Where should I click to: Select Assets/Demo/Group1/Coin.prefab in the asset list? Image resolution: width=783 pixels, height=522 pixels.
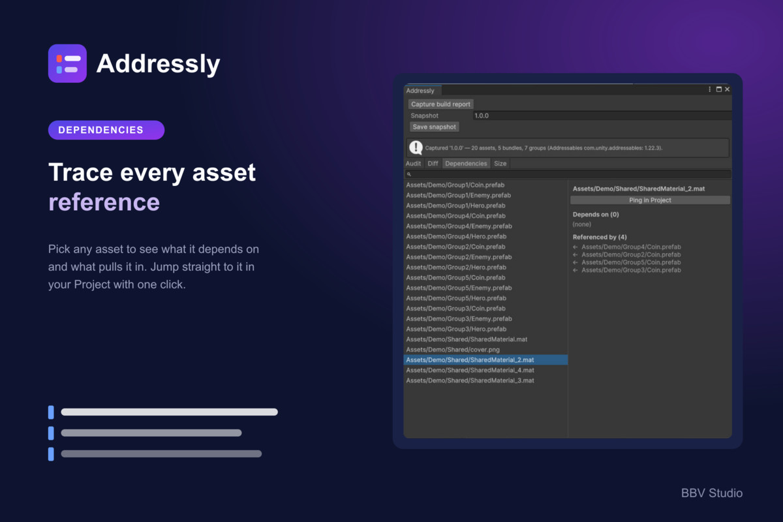tap(485, 185)
